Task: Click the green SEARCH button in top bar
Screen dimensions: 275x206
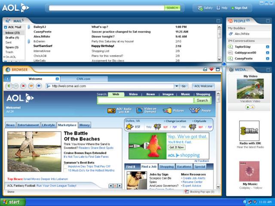Action: (x=172, y=8)
